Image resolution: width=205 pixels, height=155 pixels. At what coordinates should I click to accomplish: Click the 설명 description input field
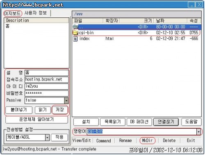click(x=47, y=73)
